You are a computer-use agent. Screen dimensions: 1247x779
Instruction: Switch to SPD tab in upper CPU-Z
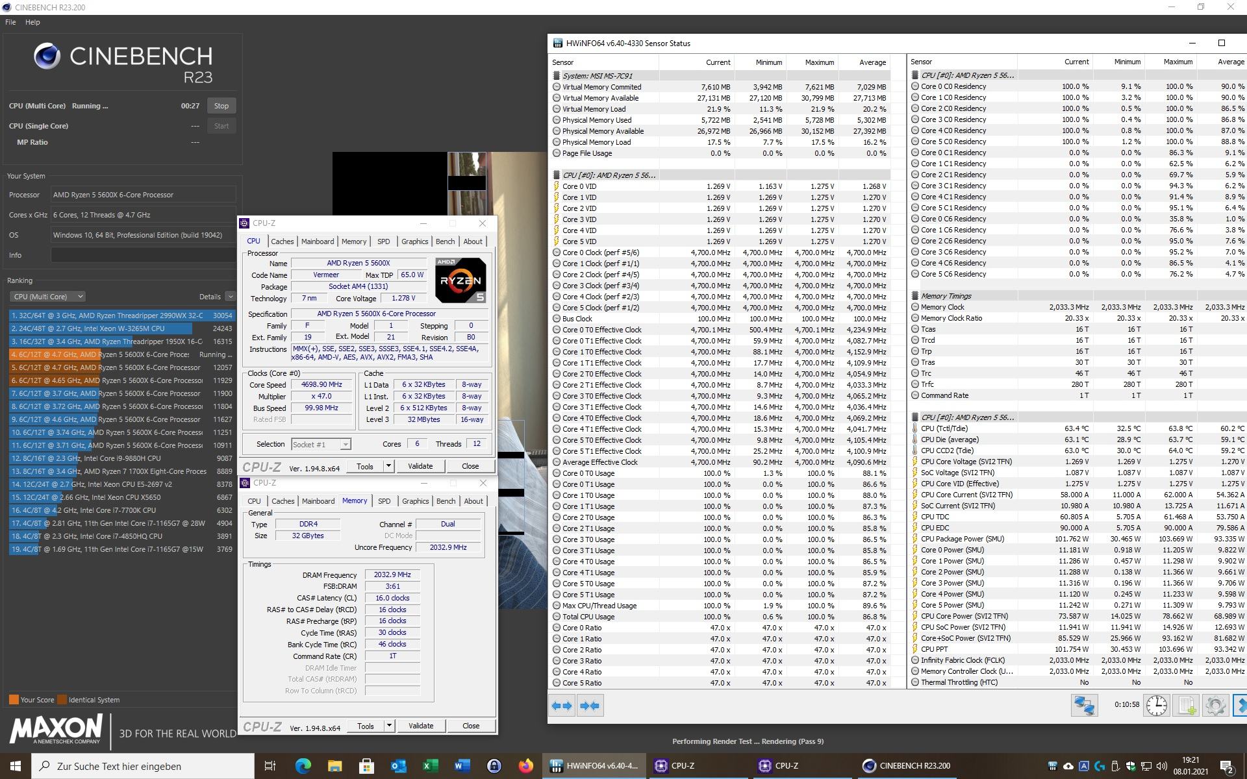point(384,241)
